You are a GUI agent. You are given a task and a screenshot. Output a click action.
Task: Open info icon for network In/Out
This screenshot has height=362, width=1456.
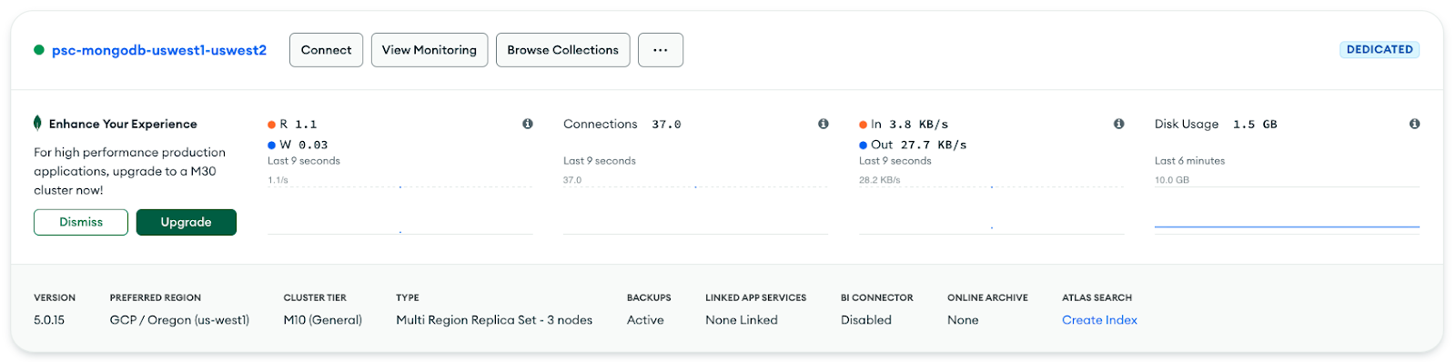(x=1119, y=124)
